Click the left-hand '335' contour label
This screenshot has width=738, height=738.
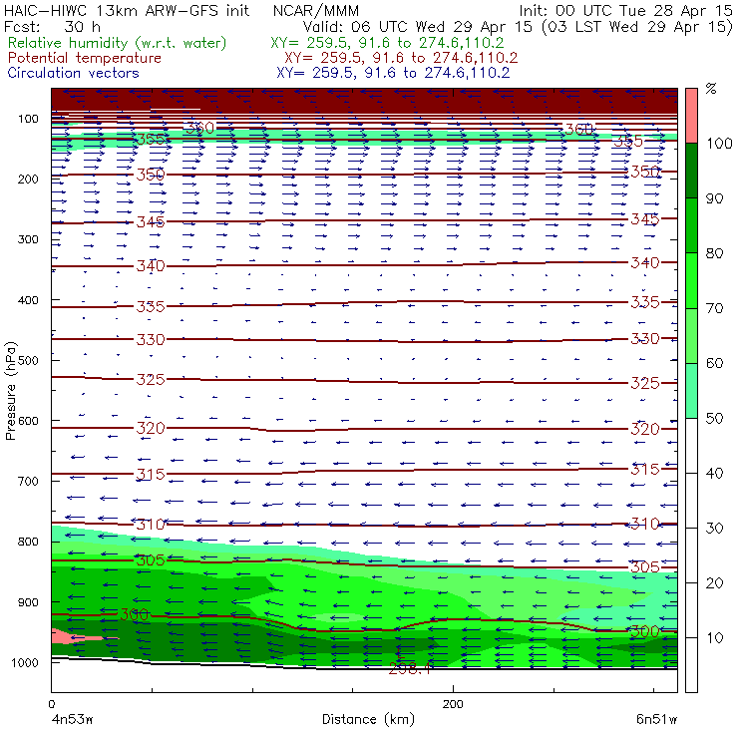(151, 307)
